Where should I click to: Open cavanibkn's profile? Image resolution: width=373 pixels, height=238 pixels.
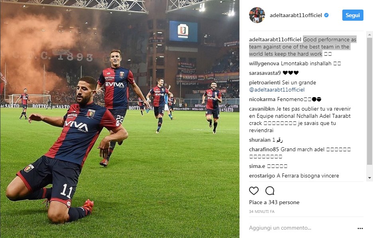click(x=262, y=109)
